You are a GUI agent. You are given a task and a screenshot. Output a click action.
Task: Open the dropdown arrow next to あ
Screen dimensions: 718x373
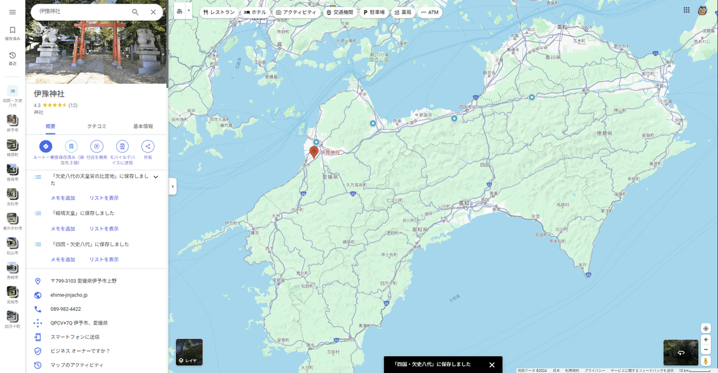pos(189,11)
